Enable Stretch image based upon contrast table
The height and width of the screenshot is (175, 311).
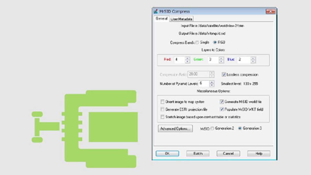pos(162,117)
